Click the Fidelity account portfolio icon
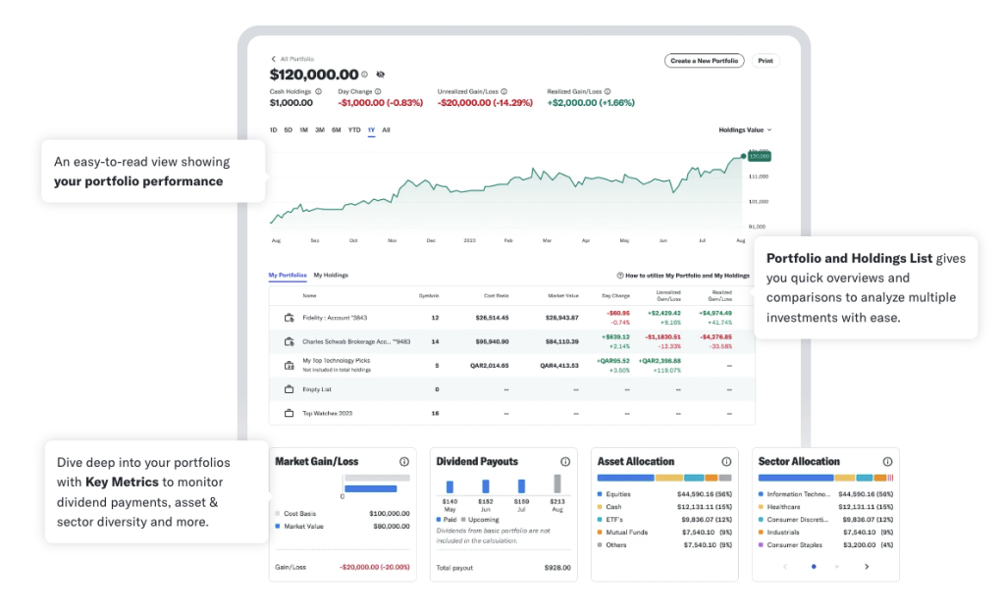This screenshot has width=1005, height=610. click(x=289, y=318)
